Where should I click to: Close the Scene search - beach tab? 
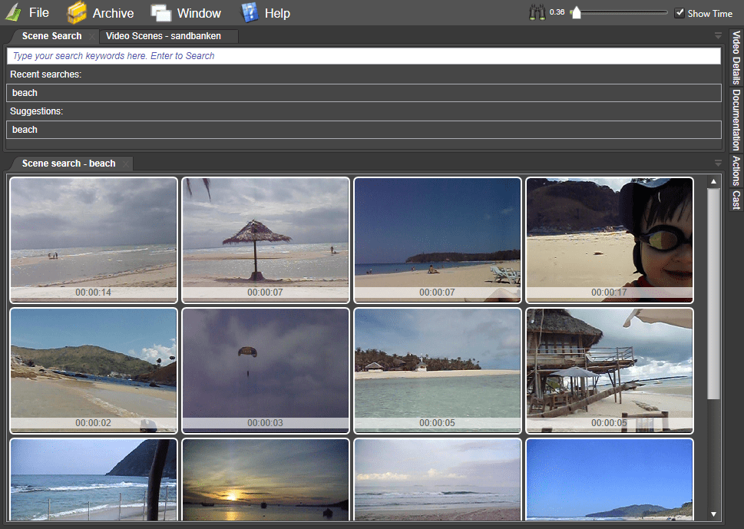[x=126, y=164]
